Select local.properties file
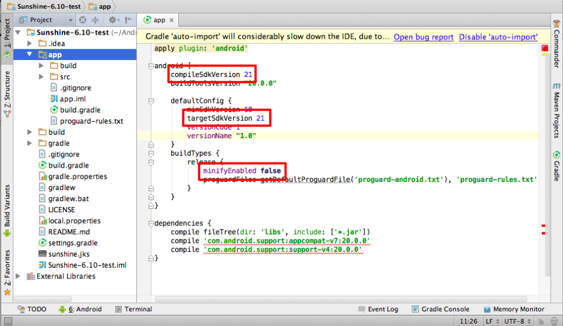 point(69,221)
